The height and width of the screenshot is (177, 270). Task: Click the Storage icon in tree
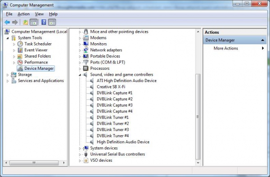(x=13, y=75)
